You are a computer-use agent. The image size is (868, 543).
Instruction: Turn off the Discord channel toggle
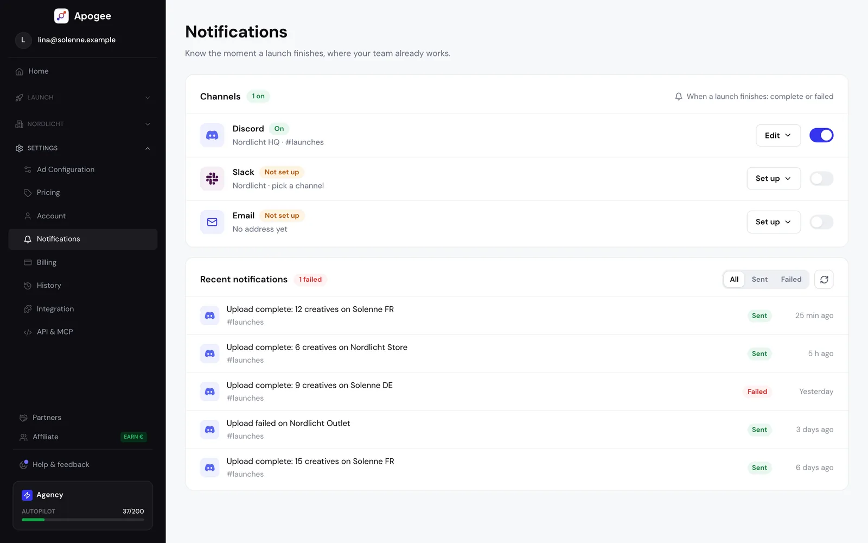[x=821, y=135]
